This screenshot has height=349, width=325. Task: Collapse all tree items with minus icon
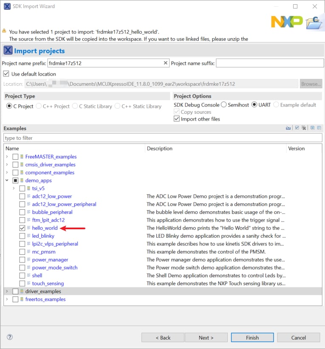coord(319,128)
